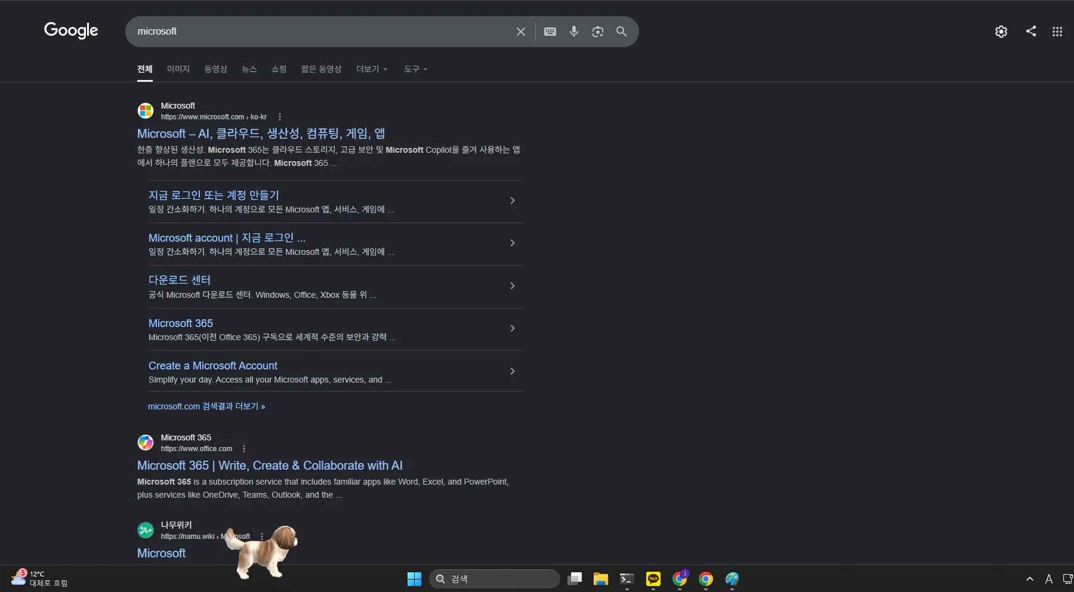Click the input language indicator A
The height and width of the screenshot is (592, 1074).
point(1048,579)
